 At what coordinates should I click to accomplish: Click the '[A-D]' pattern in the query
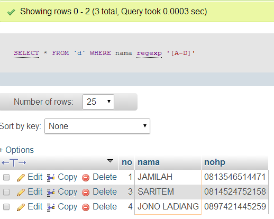point(181,53)
